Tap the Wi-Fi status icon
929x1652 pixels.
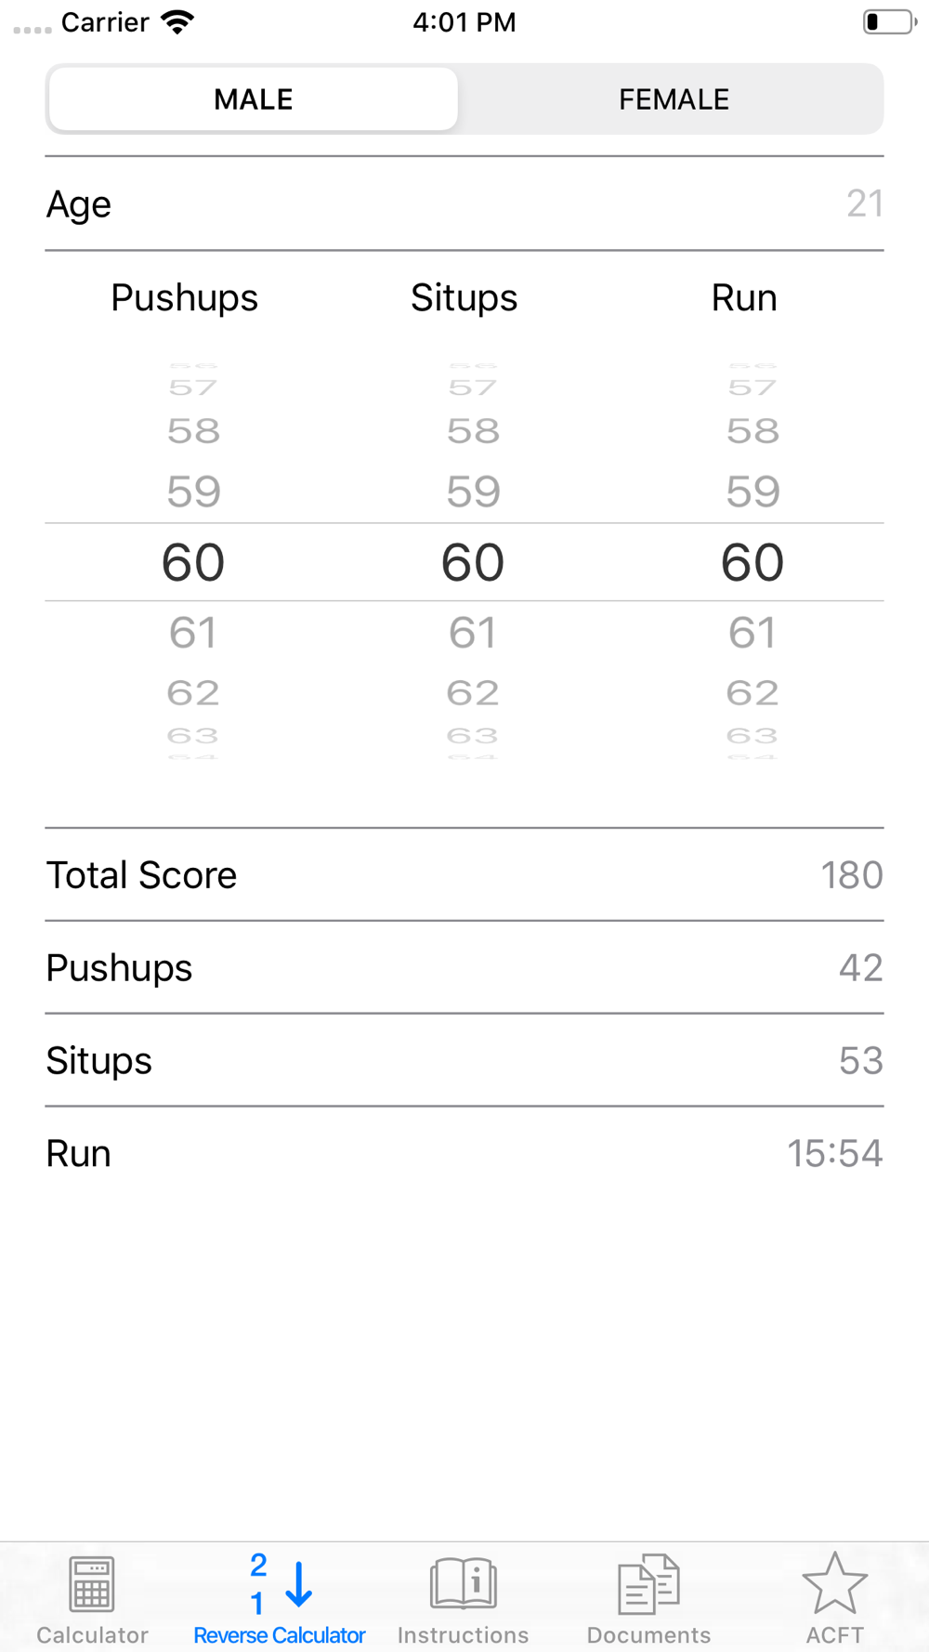pos(177,22)
